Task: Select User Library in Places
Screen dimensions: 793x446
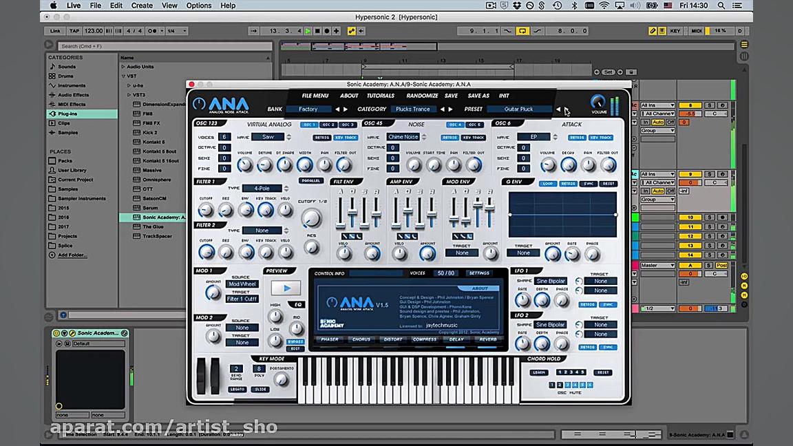Action: click(x=72, y=171)
